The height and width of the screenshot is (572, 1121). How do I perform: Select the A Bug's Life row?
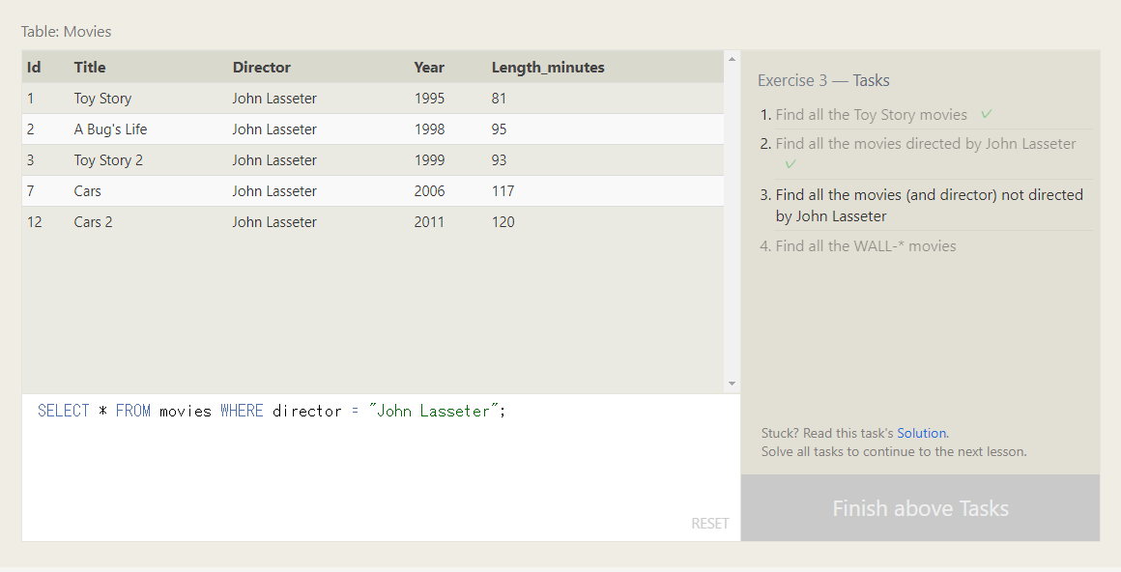point(372,129)
